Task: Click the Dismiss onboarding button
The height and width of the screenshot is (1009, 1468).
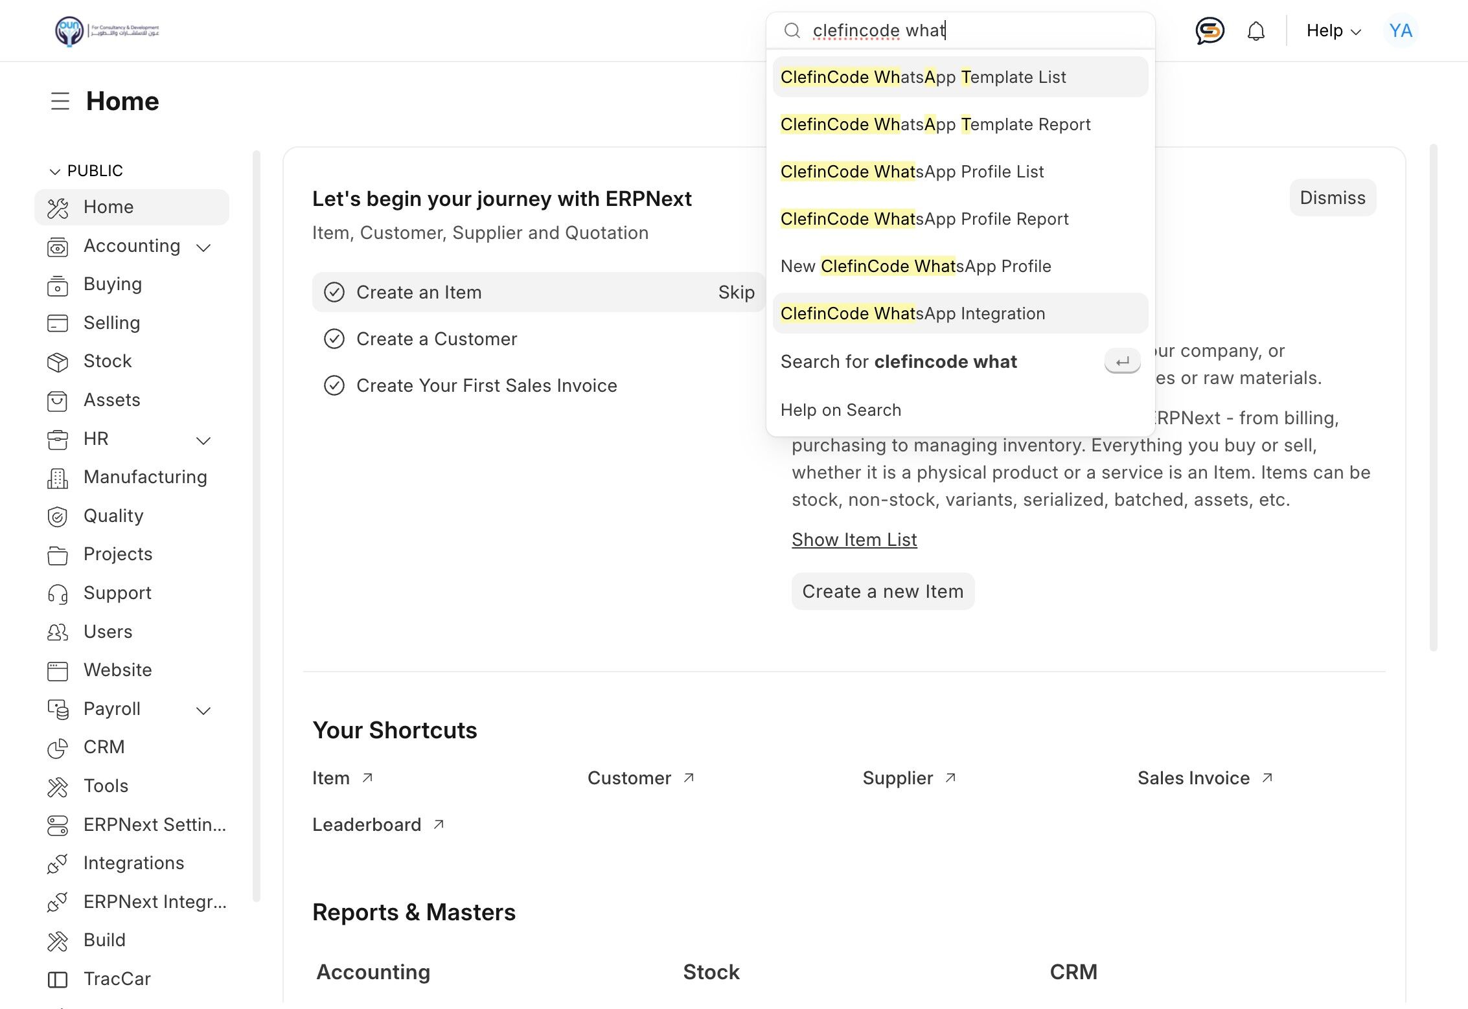Action: 1332,198
